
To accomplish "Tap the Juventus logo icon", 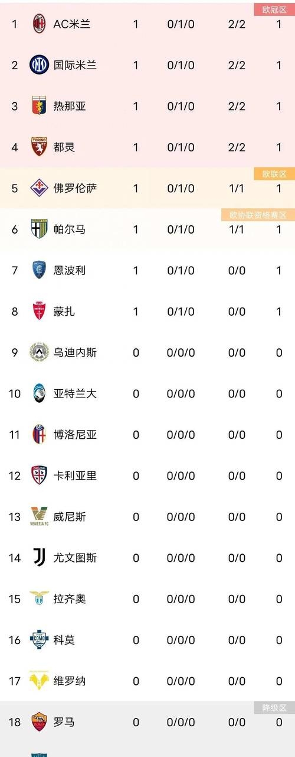I will (39, 557).
